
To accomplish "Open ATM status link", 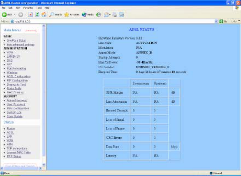I will 10,145.
